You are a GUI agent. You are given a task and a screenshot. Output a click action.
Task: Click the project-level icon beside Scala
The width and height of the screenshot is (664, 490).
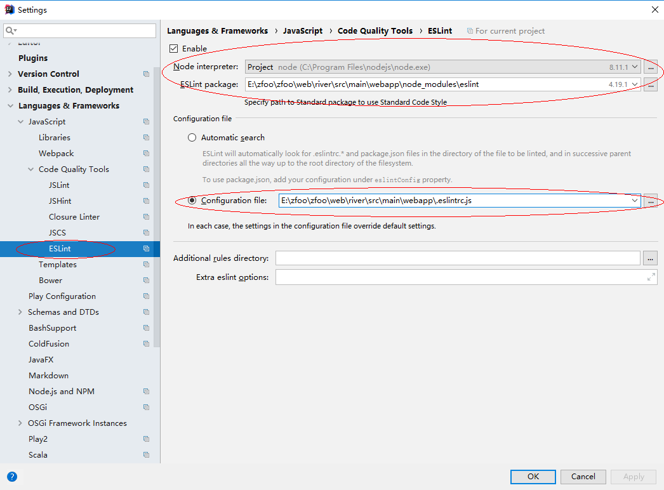point(147,455)
